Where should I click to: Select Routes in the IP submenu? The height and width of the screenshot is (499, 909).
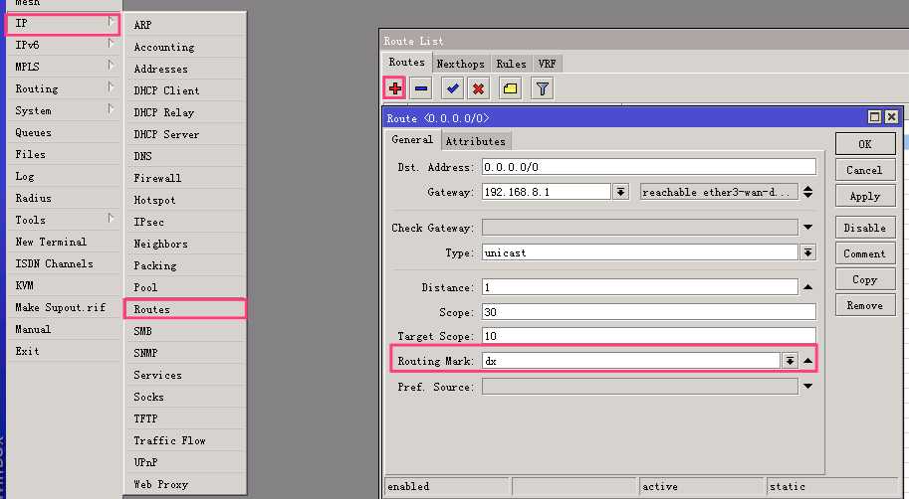point(185,309)
